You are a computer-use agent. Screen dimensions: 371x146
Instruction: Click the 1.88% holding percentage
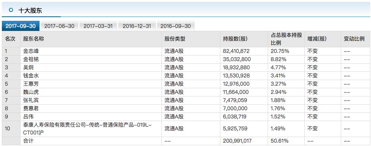tap(278, 100)
